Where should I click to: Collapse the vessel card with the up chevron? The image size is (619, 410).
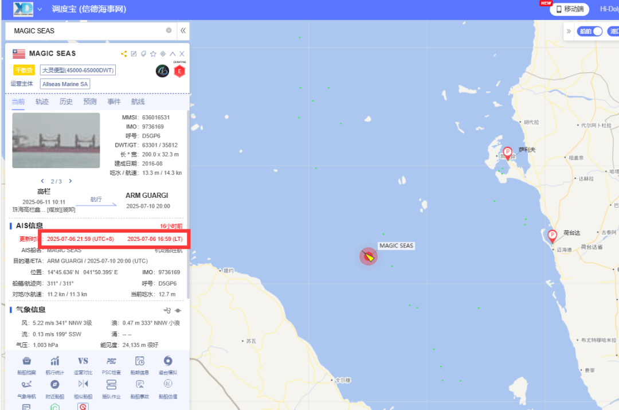click(173, 54)
